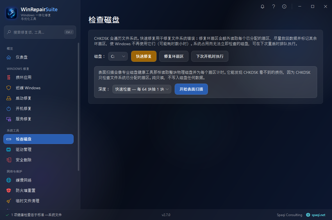Click the globe icon beside spaqi.net
The height and width of the screenshot is (220, 332).
pyautogui.click(x=308, y=215)
